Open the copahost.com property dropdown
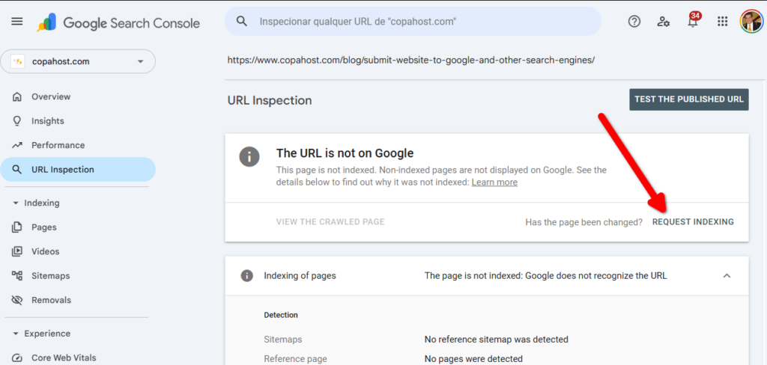The height and width of the screenshot is (365, 767). click(78, 61)
